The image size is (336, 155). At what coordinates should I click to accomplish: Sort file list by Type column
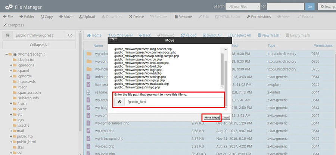271,46
